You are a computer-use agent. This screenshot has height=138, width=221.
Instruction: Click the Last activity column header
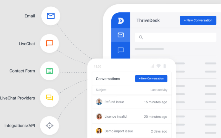coord(159,90)
